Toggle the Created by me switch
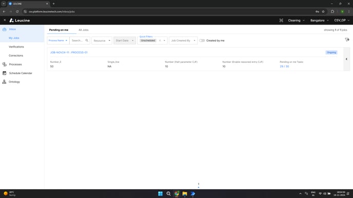353x198 pixels. point(202,40)
